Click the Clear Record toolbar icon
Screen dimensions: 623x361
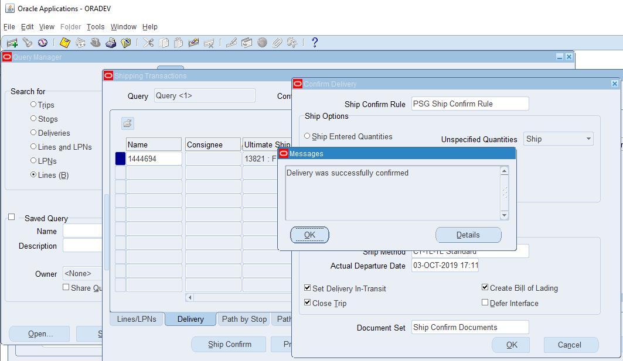[x=192, y=42]
